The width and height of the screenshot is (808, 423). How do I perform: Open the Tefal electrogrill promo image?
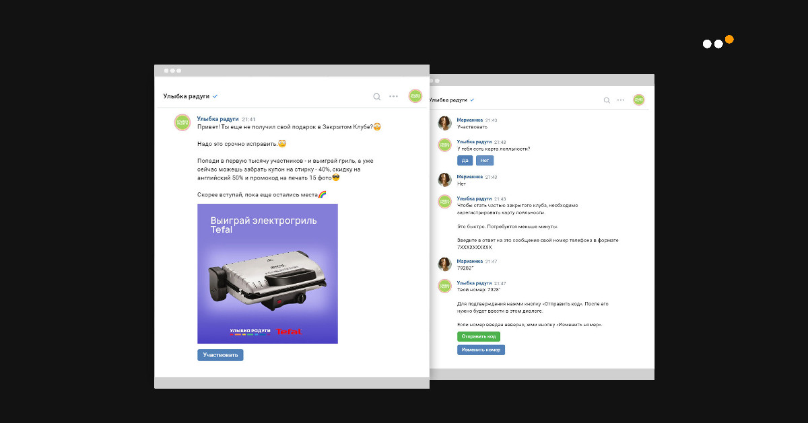[x=267, y=274]
